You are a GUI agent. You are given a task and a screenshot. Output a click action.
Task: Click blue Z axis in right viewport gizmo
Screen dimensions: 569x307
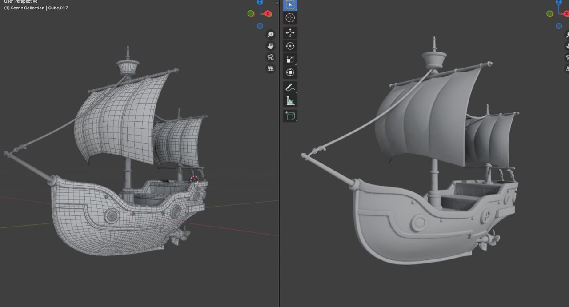(559, 2)
